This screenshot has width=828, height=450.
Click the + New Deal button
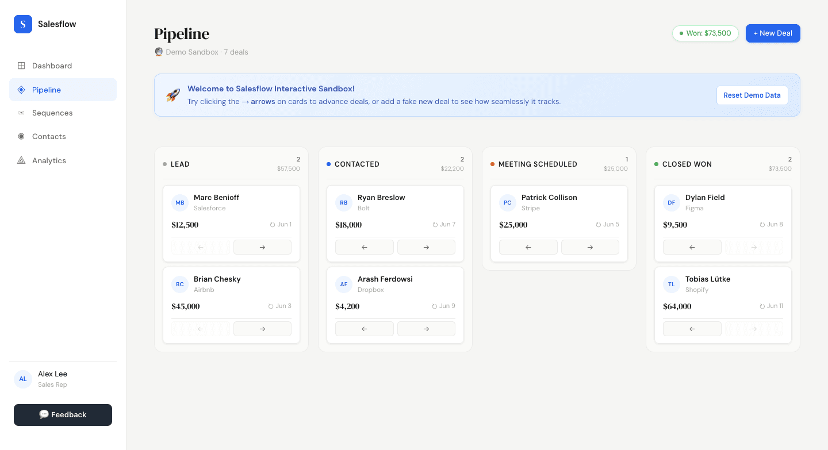(x=773, y=33)
